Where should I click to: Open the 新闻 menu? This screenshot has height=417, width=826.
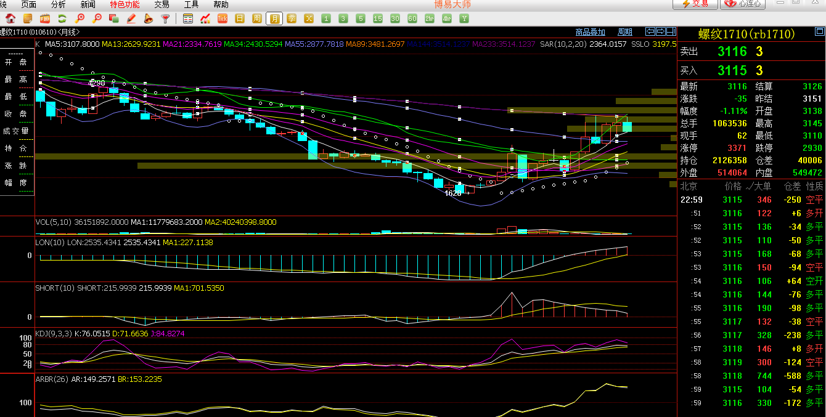click(88, 4)
